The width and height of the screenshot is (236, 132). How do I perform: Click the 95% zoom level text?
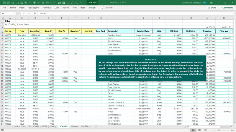[232, 130]
